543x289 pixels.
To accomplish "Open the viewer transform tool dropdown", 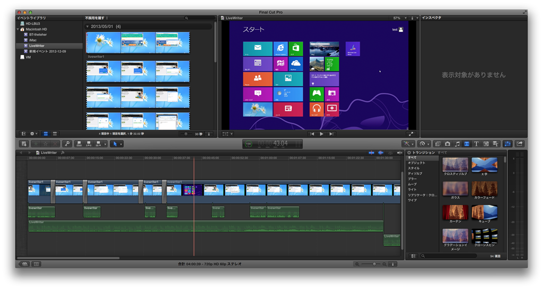I will click(227, 134).
